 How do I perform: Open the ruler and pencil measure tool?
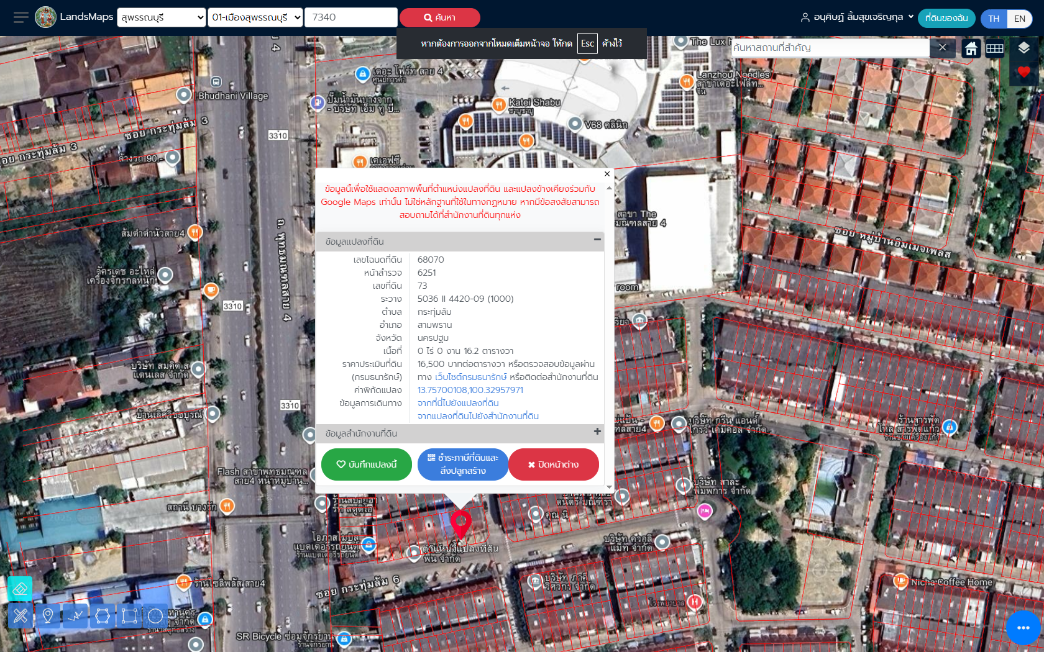pyautogui.click(x=20, y=616)
